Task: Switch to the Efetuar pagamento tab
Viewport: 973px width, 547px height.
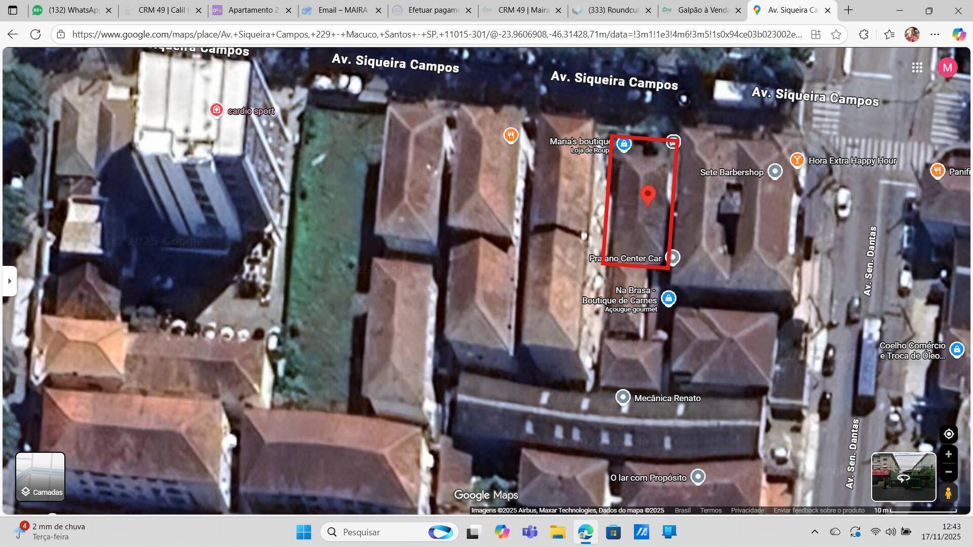Action: coord(432,10)
